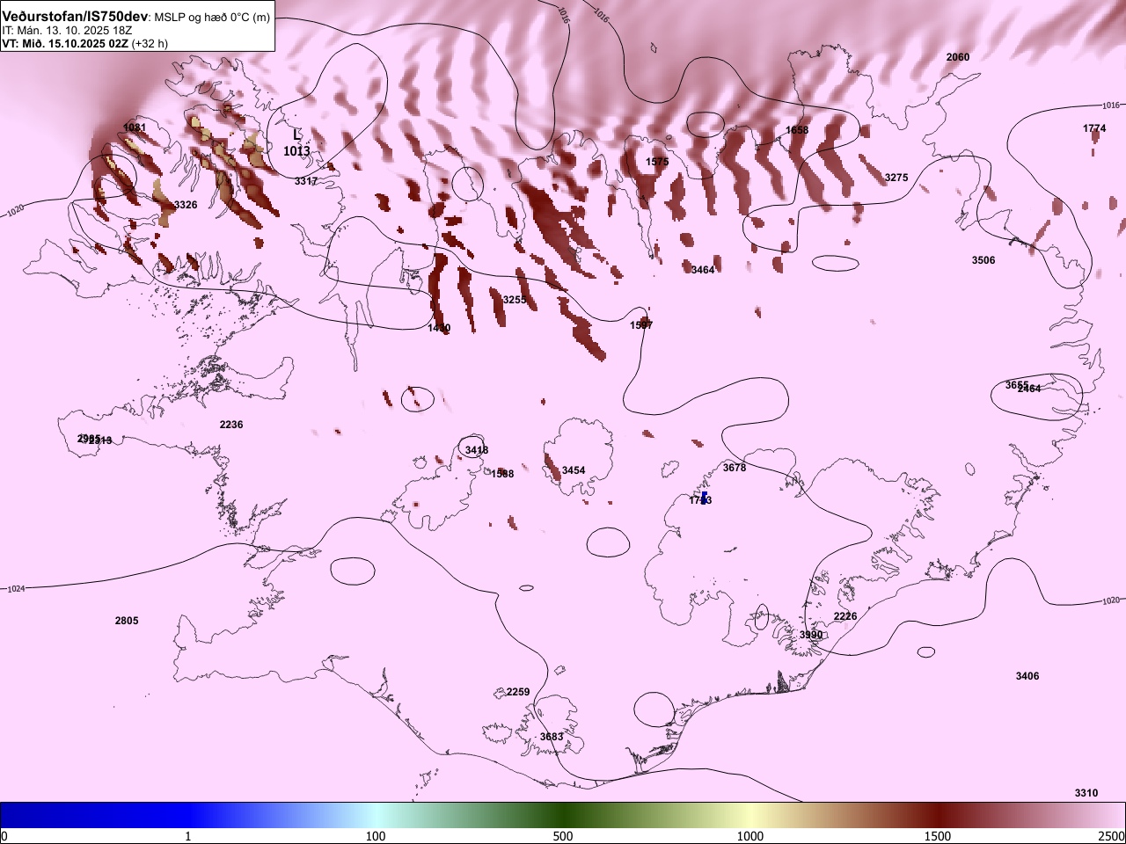This screenshot has height=844, width=1126.
Task: Select the 1000 tick label on the color scale
Action: 750,835
